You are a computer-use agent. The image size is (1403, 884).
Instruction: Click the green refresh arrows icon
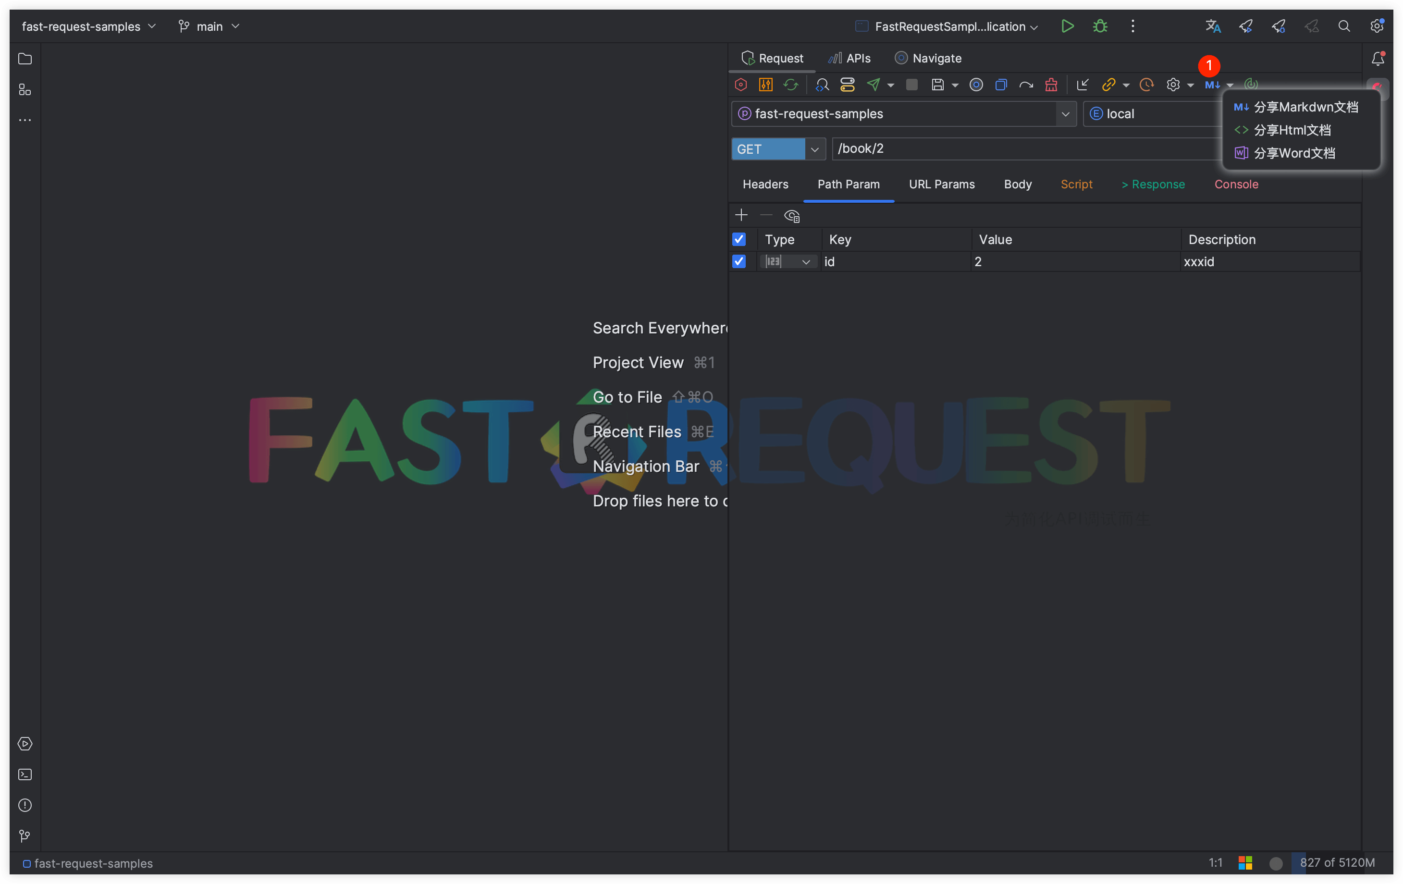(791, 85)
